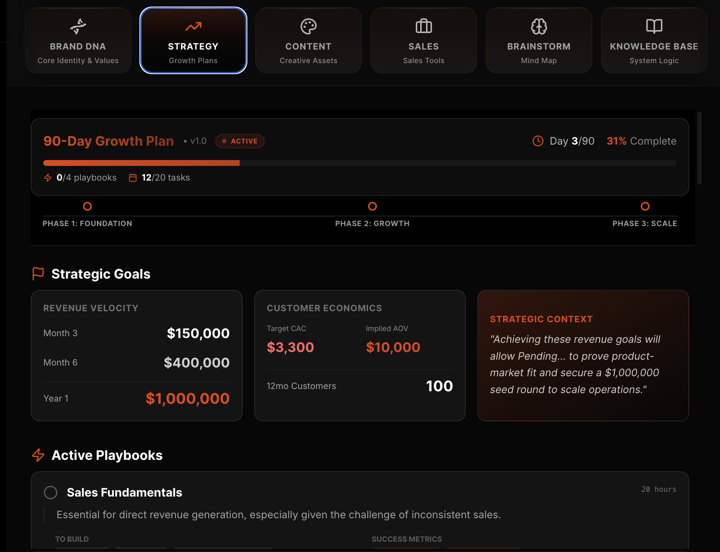Open the Content palette icon

(x=308, y=26)
